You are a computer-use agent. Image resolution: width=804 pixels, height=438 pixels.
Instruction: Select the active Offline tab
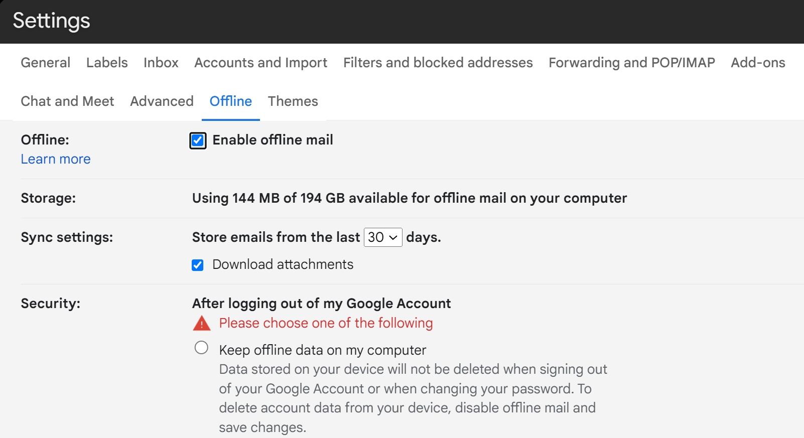230,101
